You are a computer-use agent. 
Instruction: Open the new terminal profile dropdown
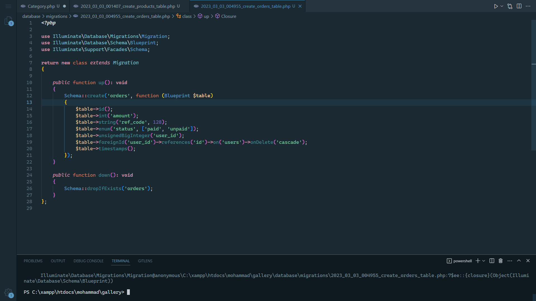[x=484, y=261]
